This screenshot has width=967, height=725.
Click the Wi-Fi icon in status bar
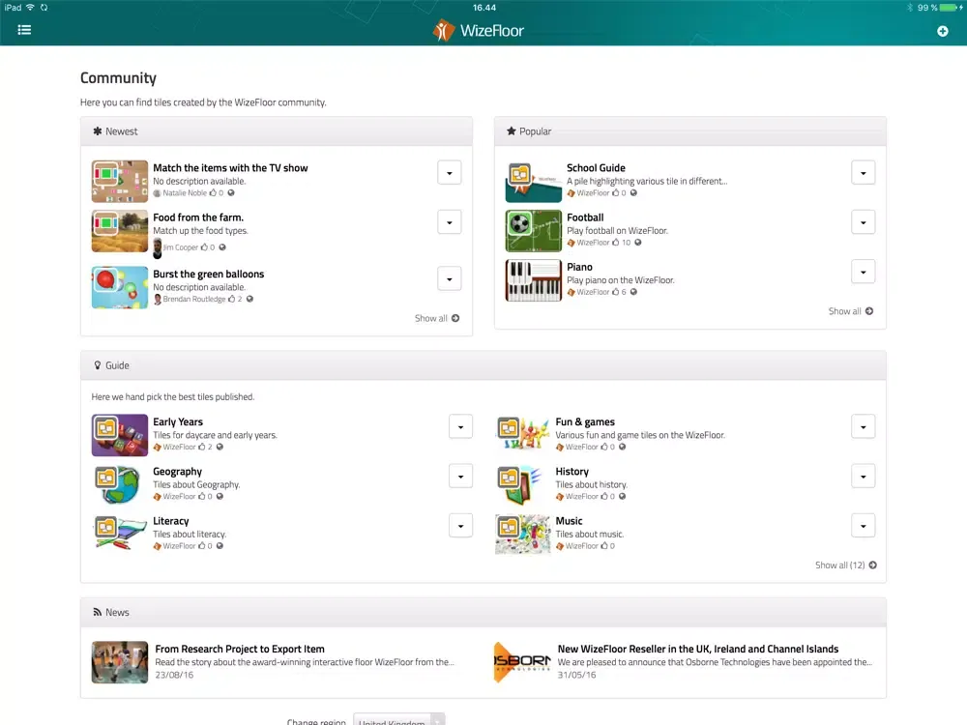(30, 8)
